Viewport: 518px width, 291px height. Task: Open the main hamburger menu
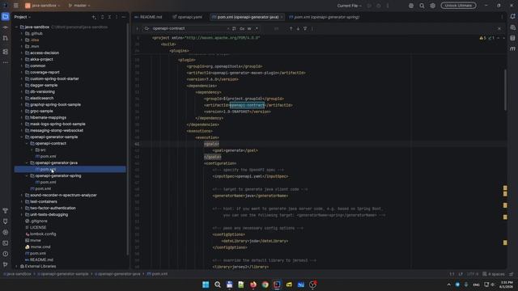[x=16, y=6]
